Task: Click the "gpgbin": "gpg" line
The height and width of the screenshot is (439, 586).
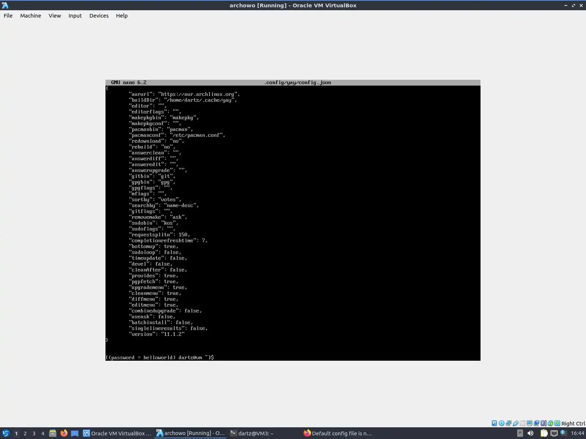Action: 152,182
